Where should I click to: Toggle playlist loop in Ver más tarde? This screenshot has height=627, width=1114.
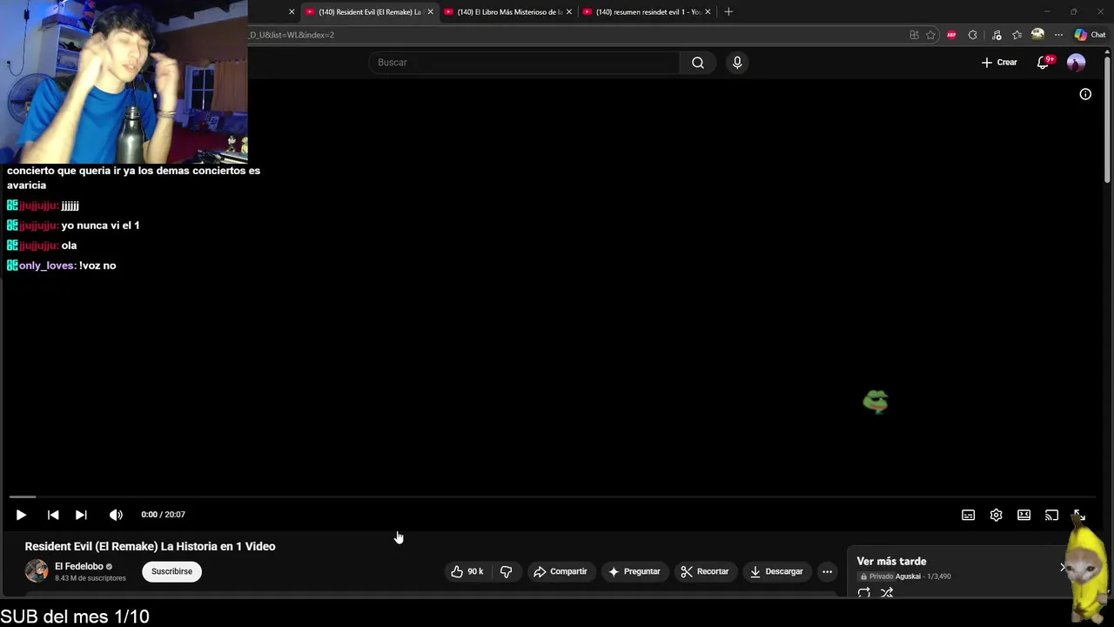point(863,593)
